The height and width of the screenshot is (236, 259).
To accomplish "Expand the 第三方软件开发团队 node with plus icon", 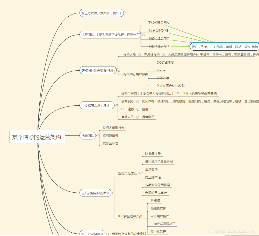I will click(x=126, y=13).
